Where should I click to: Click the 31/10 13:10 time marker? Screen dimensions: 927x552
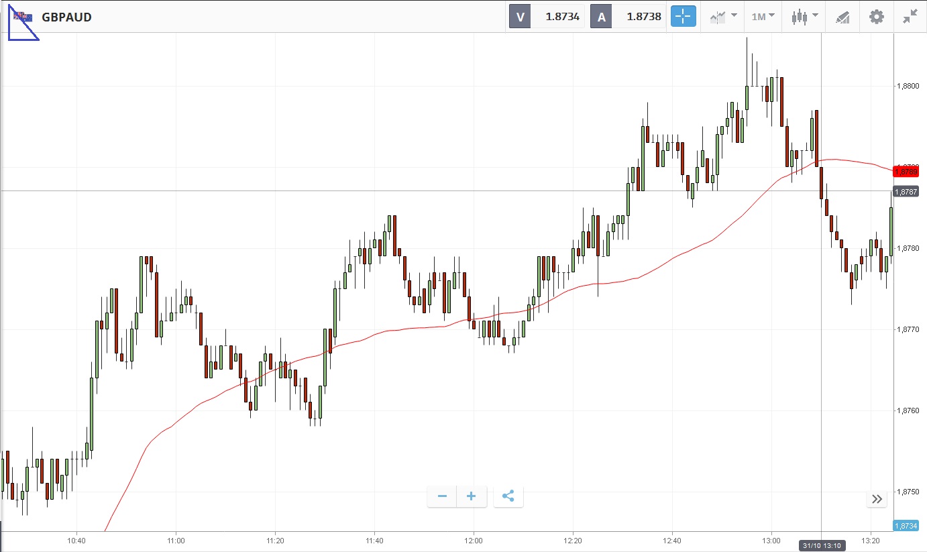(x=821, y=546)
